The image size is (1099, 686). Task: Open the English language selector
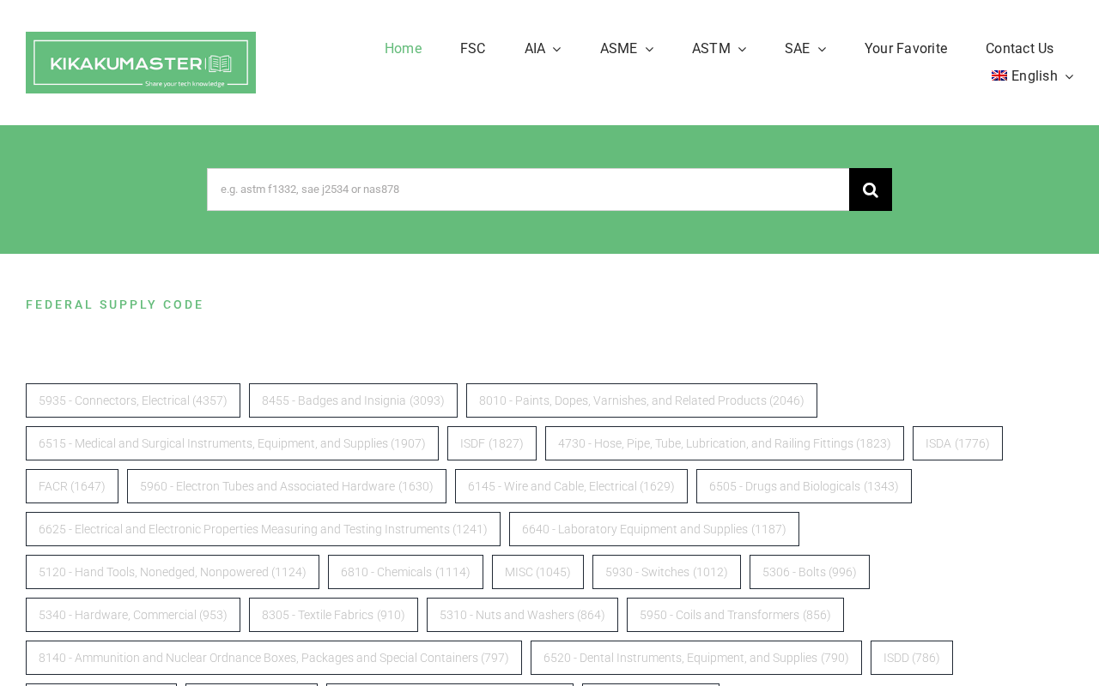[1033, 76]
